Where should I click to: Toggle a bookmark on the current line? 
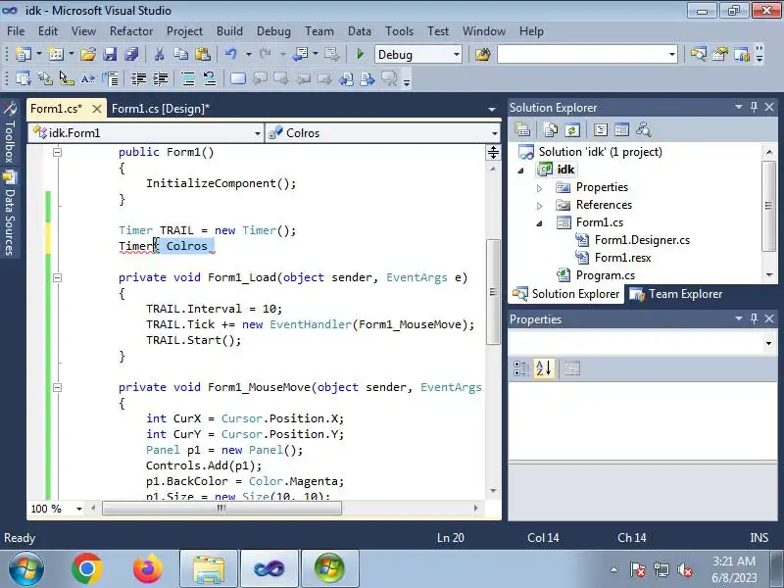tap(238, 78)
